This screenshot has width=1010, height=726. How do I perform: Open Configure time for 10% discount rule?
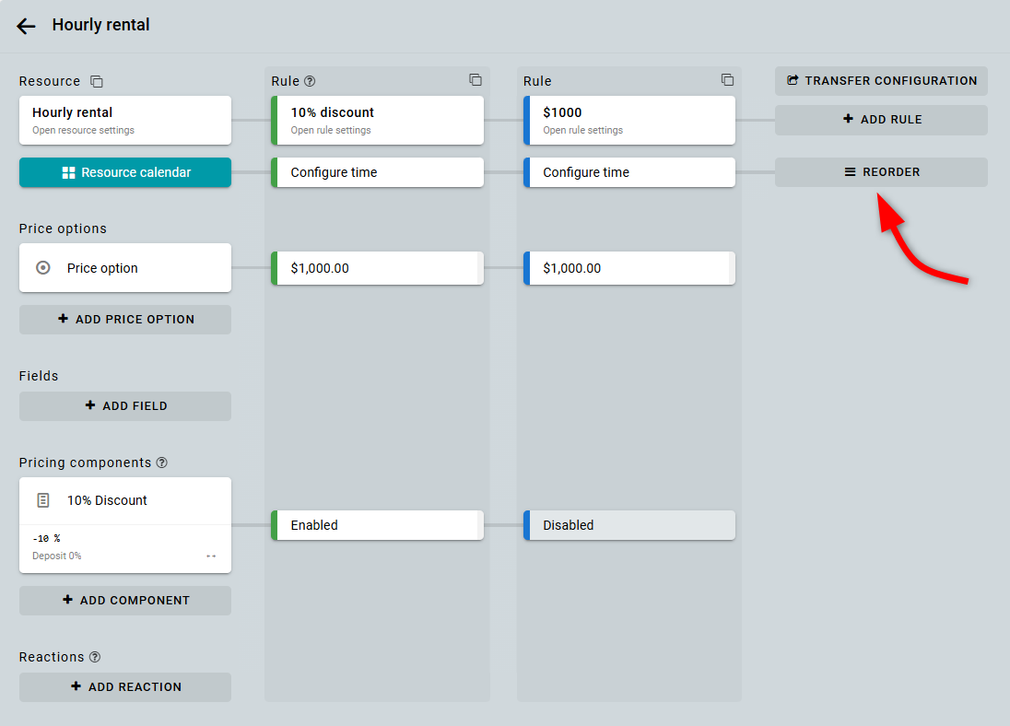pyautogui.click(x=378, y=172)
